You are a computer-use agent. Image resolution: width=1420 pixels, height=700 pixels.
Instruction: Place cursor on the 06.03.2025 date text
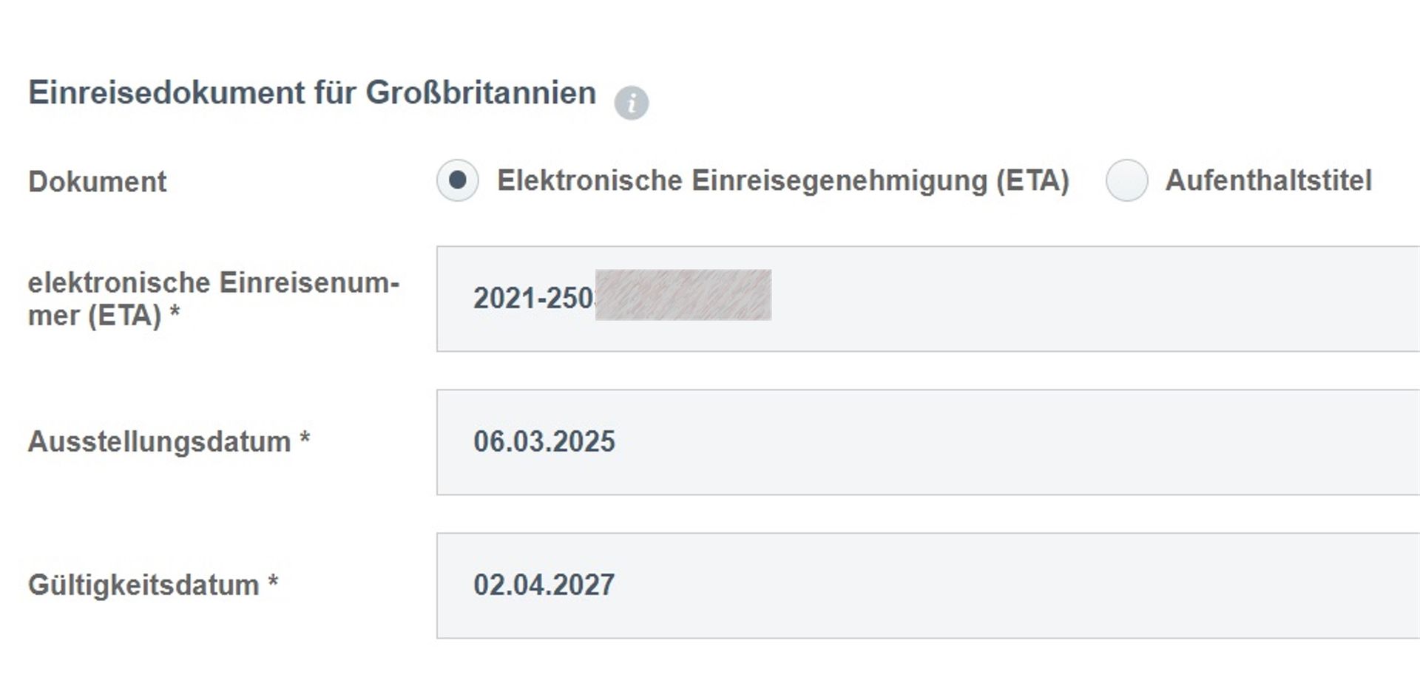(x=544, y=442)
